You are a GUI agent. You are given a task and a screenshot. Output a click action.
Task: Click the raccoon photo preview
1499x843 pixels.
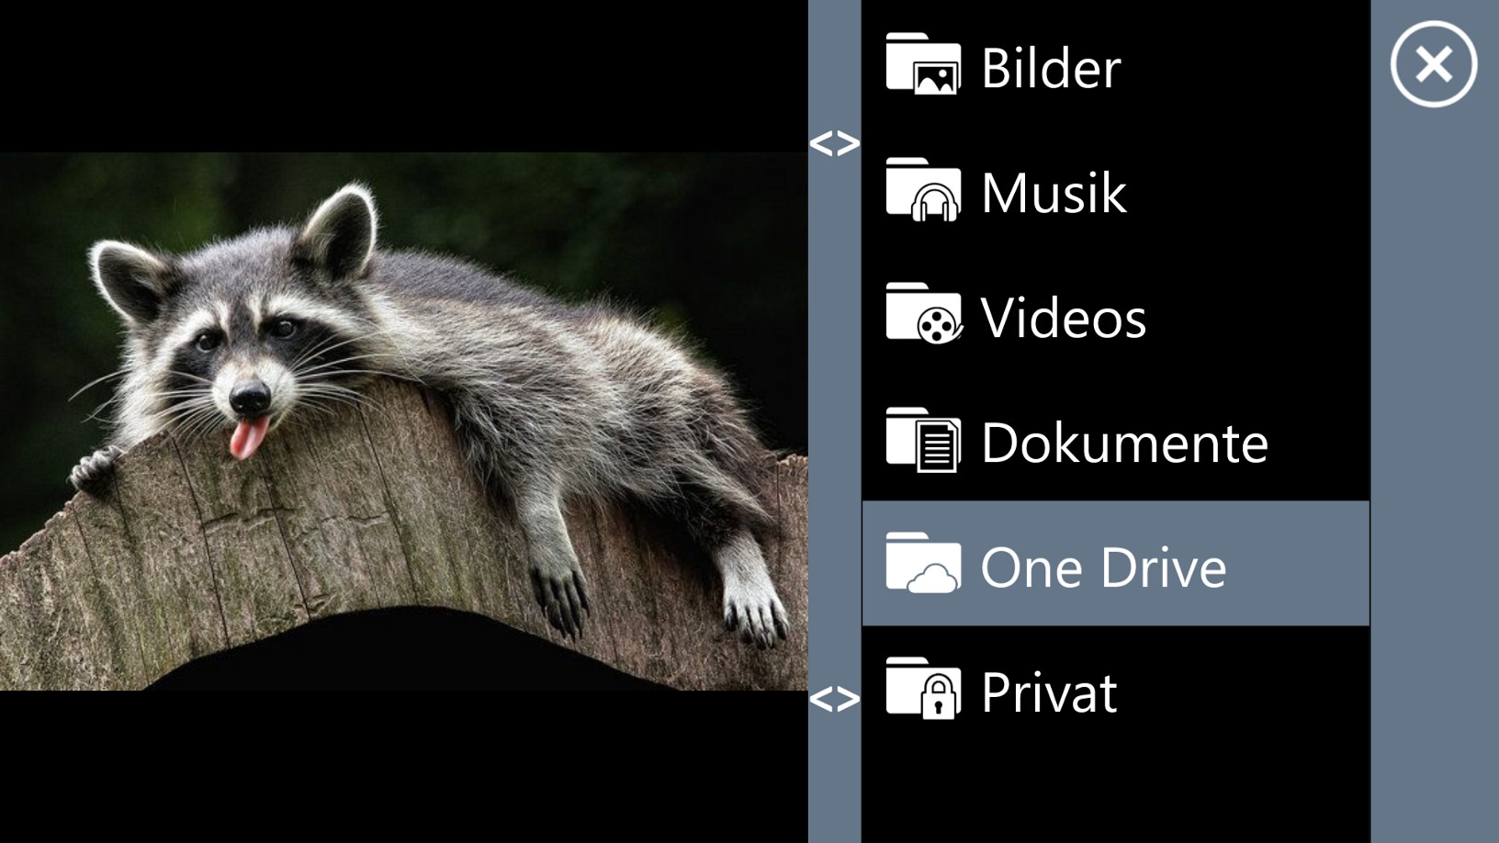403,421
